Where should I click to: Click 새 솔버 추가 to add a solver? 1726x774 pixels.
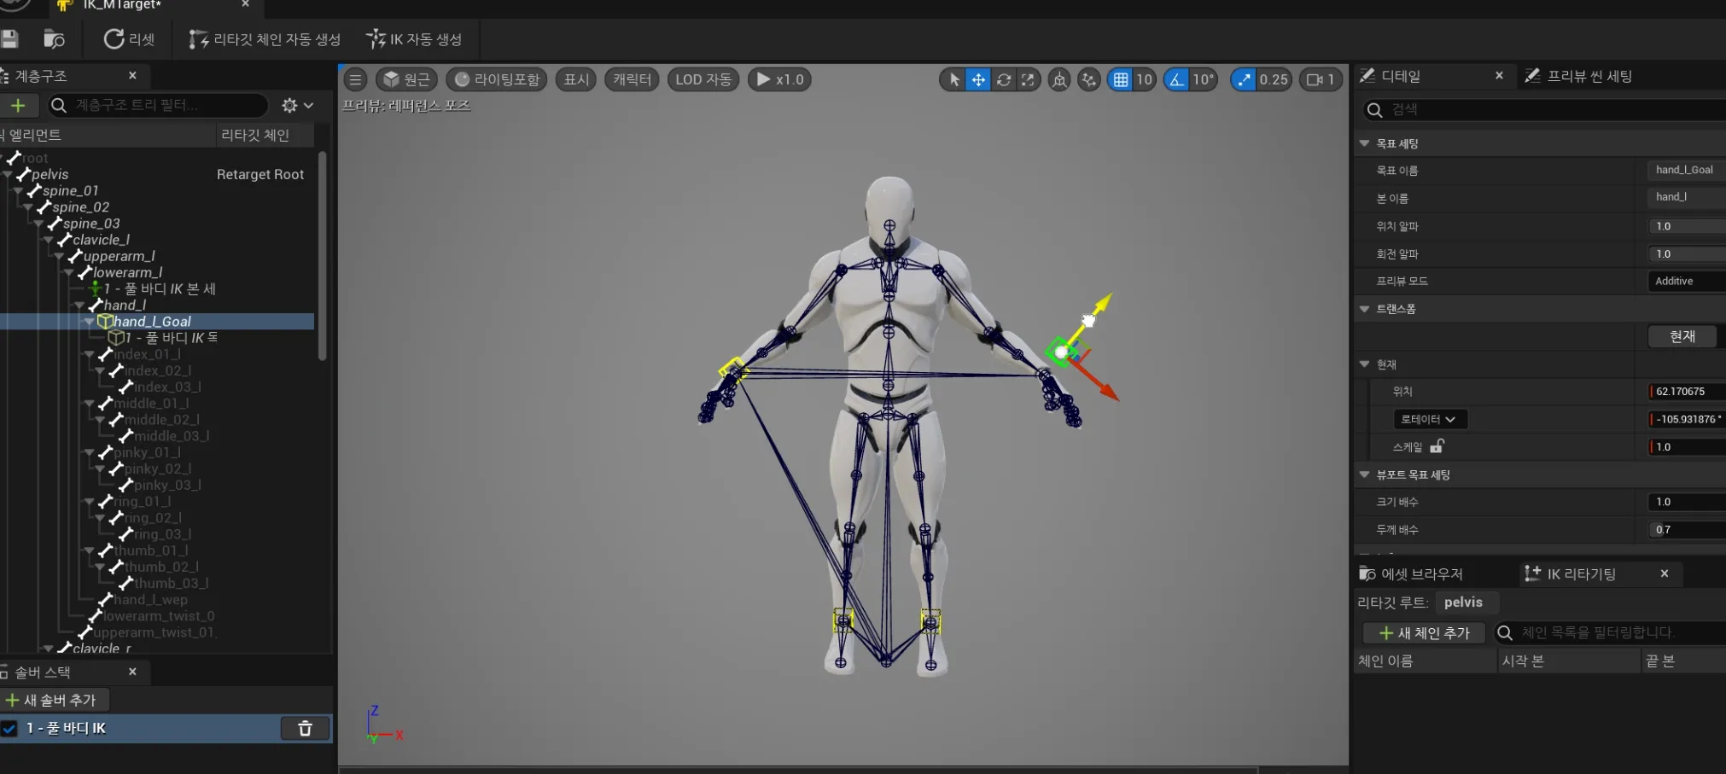click(x=55, y=700)
